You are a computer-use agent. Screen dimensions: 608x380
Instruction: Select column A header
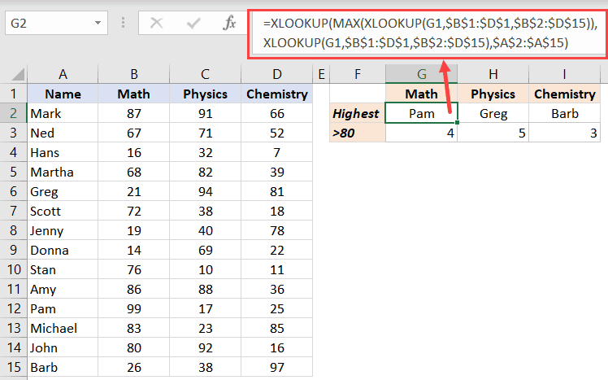pos(63,74)
